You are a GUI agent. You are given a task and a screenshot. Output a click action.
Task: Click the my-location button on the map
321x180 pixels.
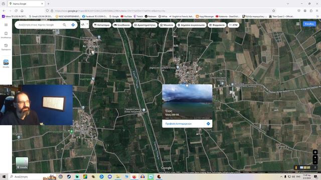(315, 152)
